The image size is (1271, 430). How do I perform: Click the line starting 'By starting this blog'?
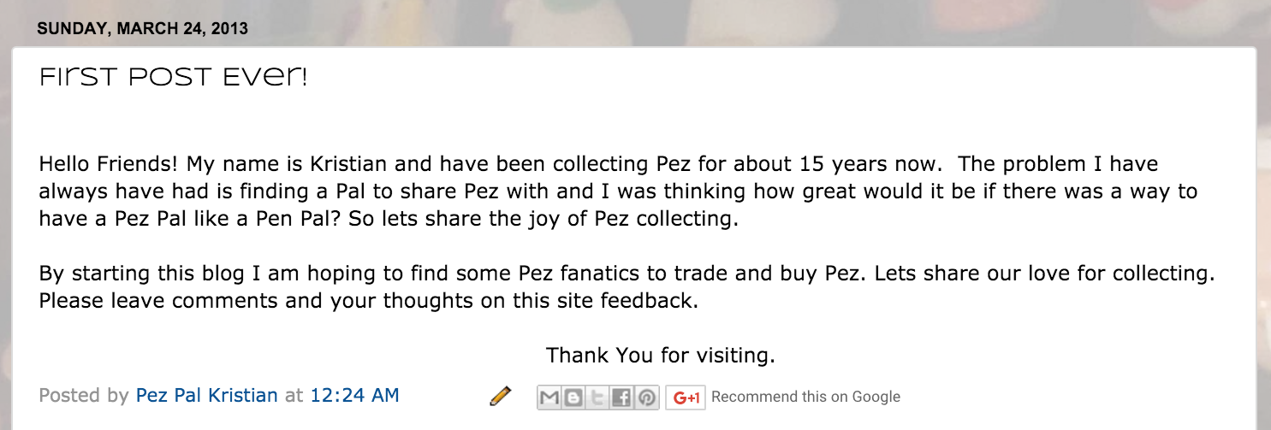(x=627, y=274)
